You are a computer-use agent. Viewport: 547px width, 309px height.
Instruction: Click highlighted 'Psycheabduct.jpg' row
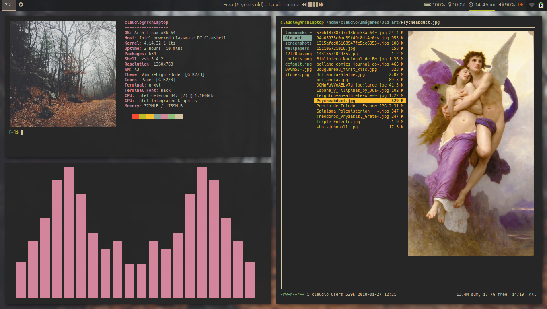[x=360, y=101]
